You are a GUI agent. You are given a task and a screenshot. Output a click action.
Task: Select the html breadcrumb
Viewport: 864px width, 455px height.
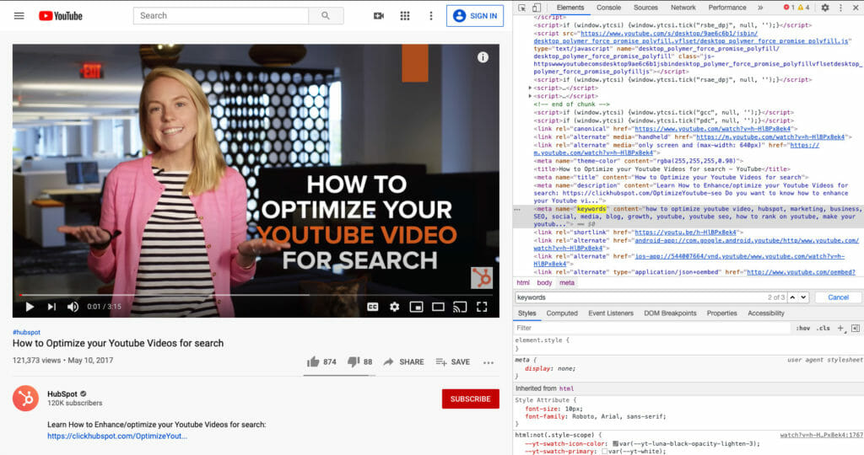coord(523,283)
